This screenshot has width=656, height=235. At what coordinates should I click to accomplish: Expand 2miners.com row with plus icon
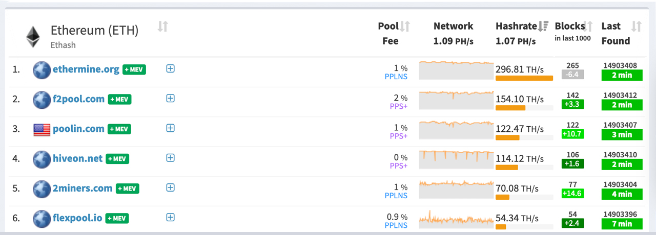coord(171,187)
